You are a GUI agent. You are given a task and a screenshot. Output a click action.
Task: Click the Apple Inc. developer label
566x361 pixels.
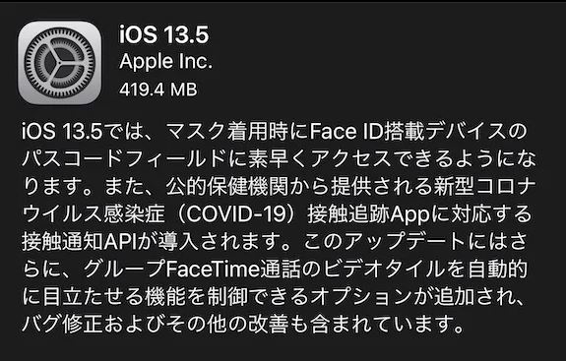(x=165, y=62)
